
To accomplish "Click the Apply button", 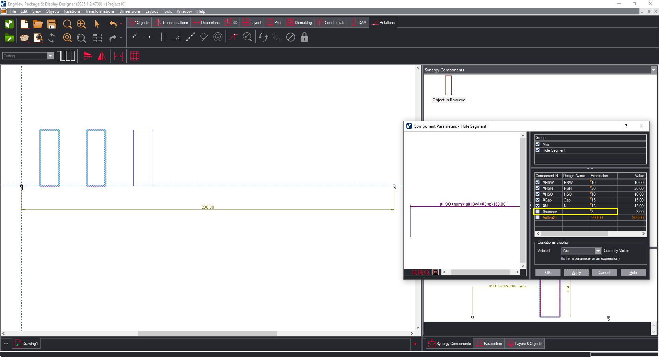I will (577, 273).
